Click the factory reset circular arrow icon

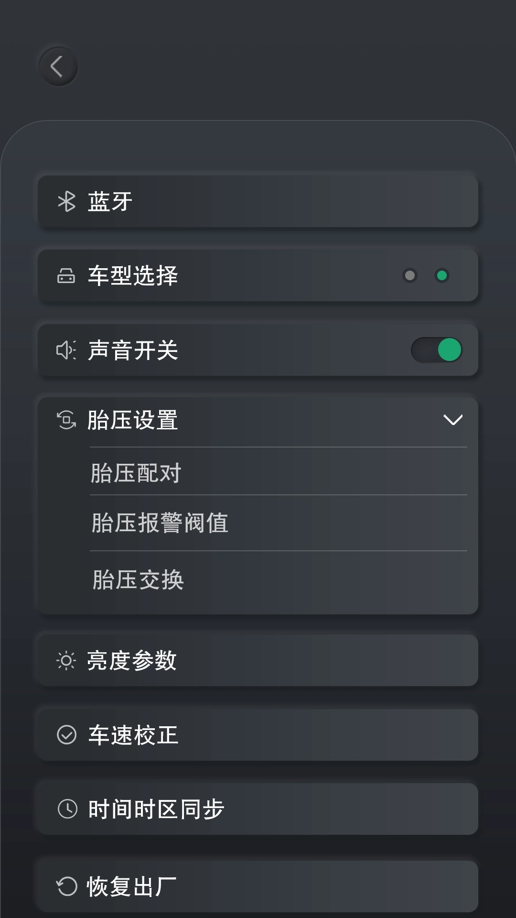66,886
